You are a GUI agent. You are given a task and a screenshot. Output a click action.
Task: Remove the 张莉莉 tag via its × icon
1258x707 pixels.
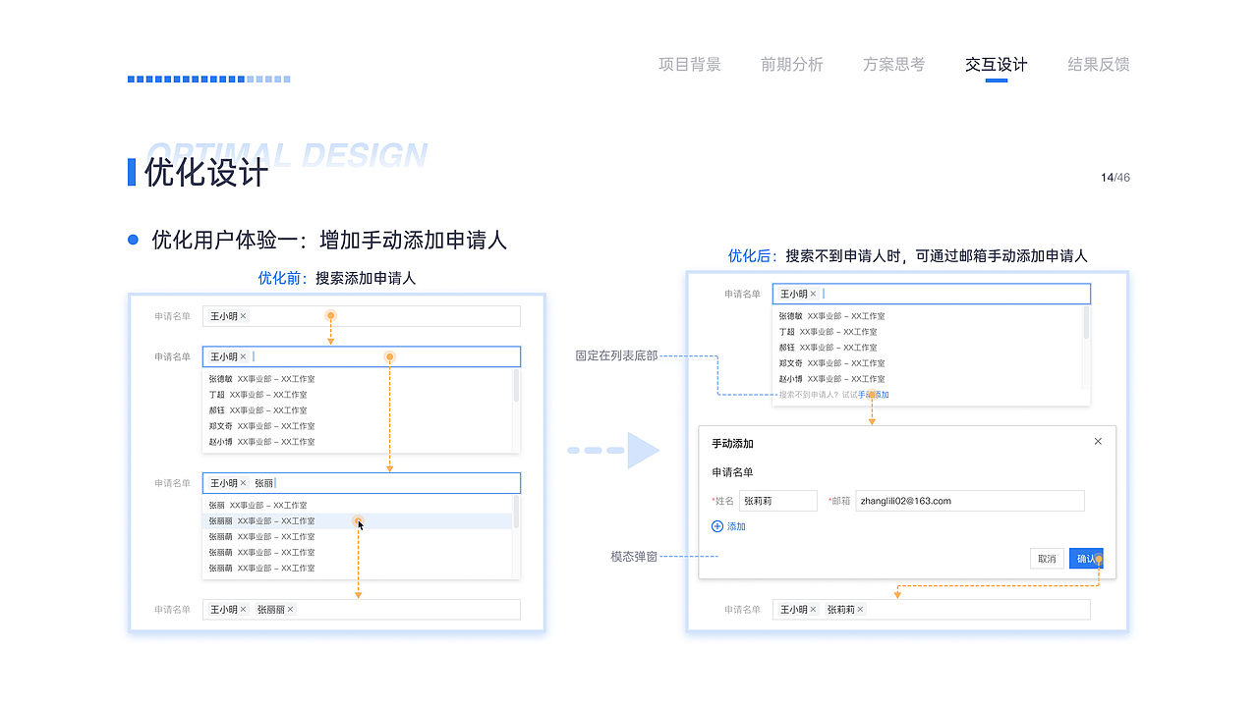(861, 610)
